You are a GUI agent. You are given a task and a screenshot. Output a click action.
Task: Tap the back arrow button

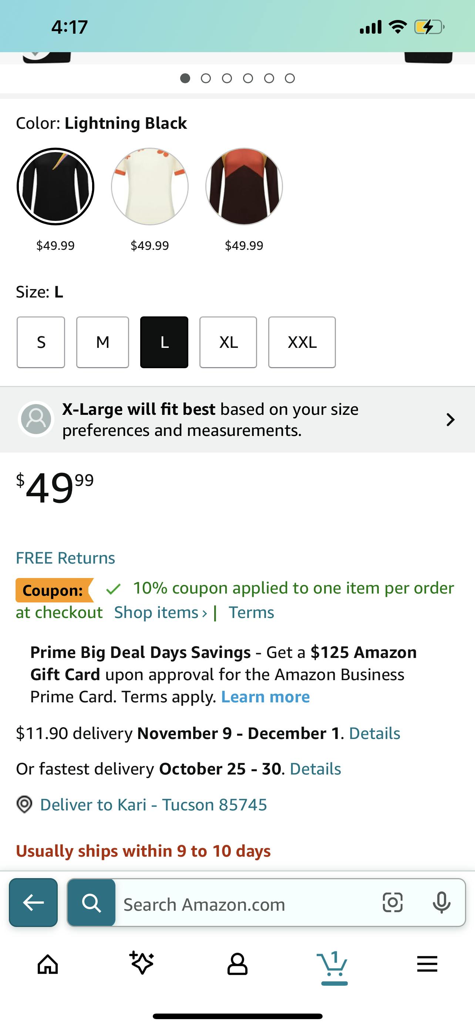pos(34,903)
